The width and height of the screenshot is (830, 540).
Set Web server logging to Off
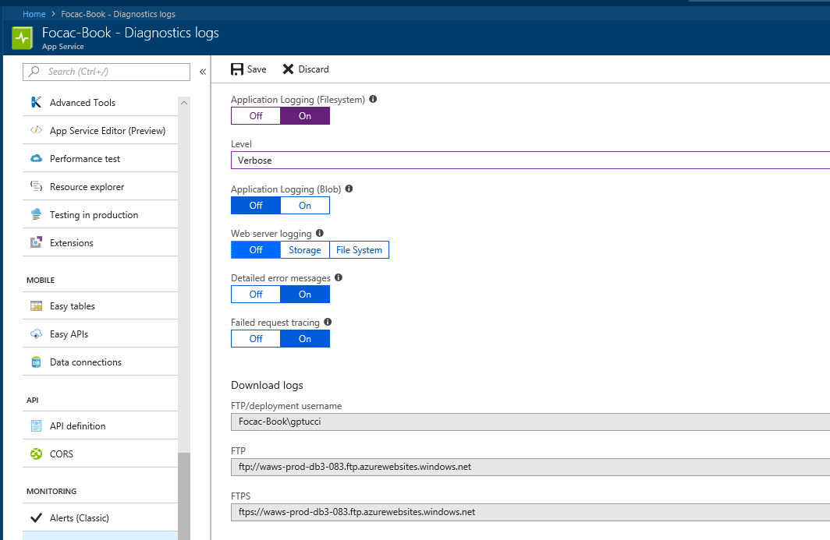coord(256,249)
